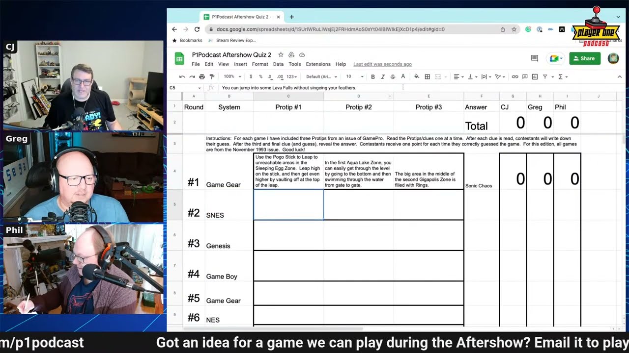Open the cell borders menu
The image size is (629, 353).
(x=427, y=76)
